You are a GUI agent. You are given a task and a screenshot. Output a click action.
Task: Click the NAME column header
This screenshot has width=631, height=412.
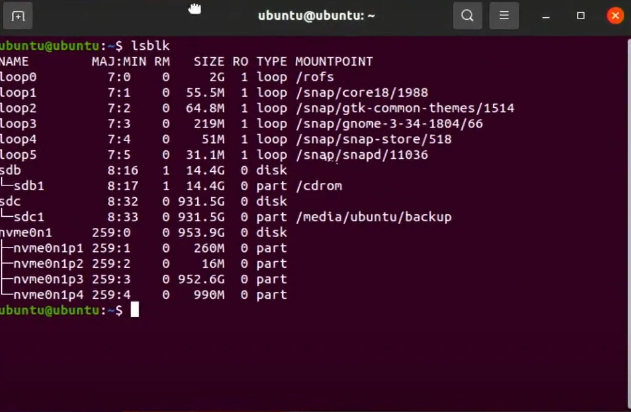(x=14, y=62)
